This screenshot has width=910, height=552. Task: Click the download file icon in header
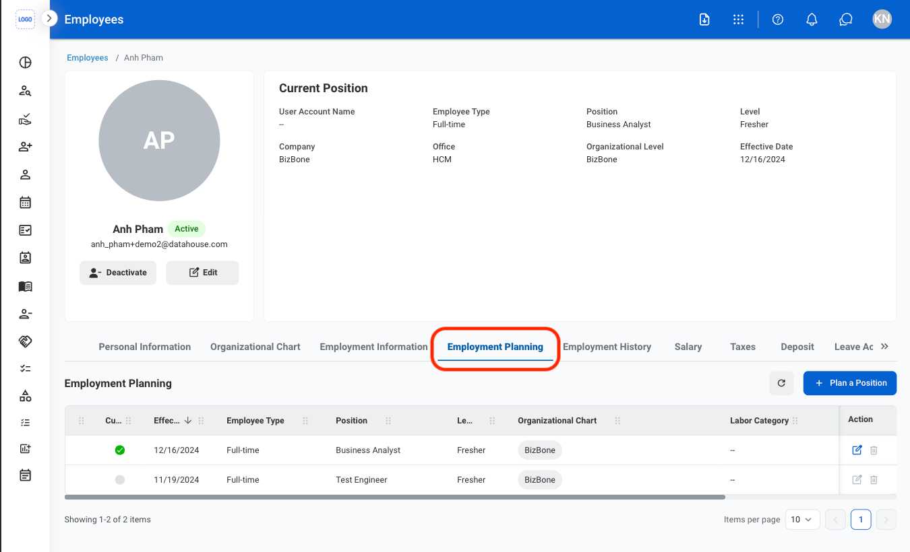704,20
